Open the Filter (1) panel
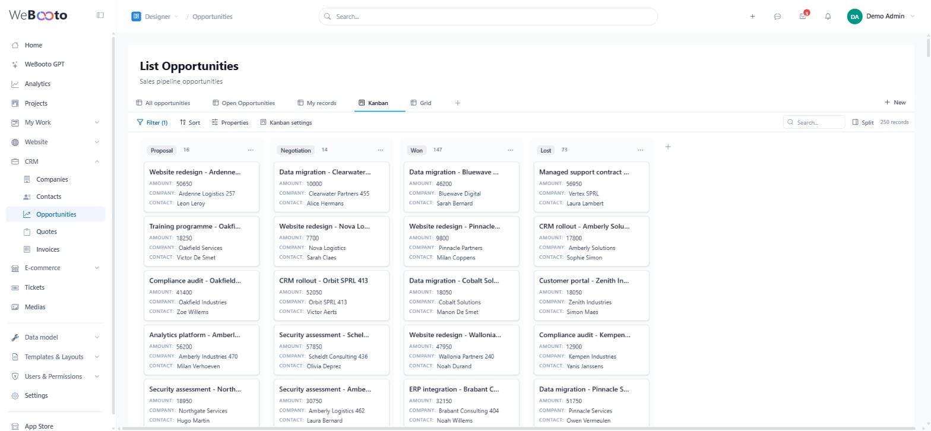Viewport: 931px width, 431px height. (x=152, y=122)
